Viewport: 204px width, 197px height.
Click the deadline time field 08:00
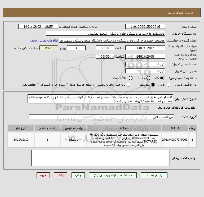(105, 48)
